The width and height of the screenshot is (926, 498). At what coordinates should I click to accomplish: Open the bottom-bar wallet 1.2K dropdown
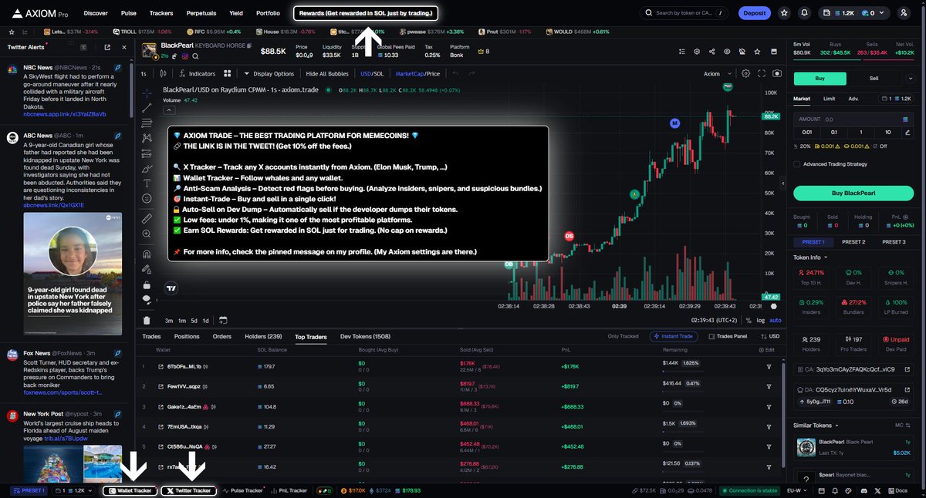coord(75,490)
